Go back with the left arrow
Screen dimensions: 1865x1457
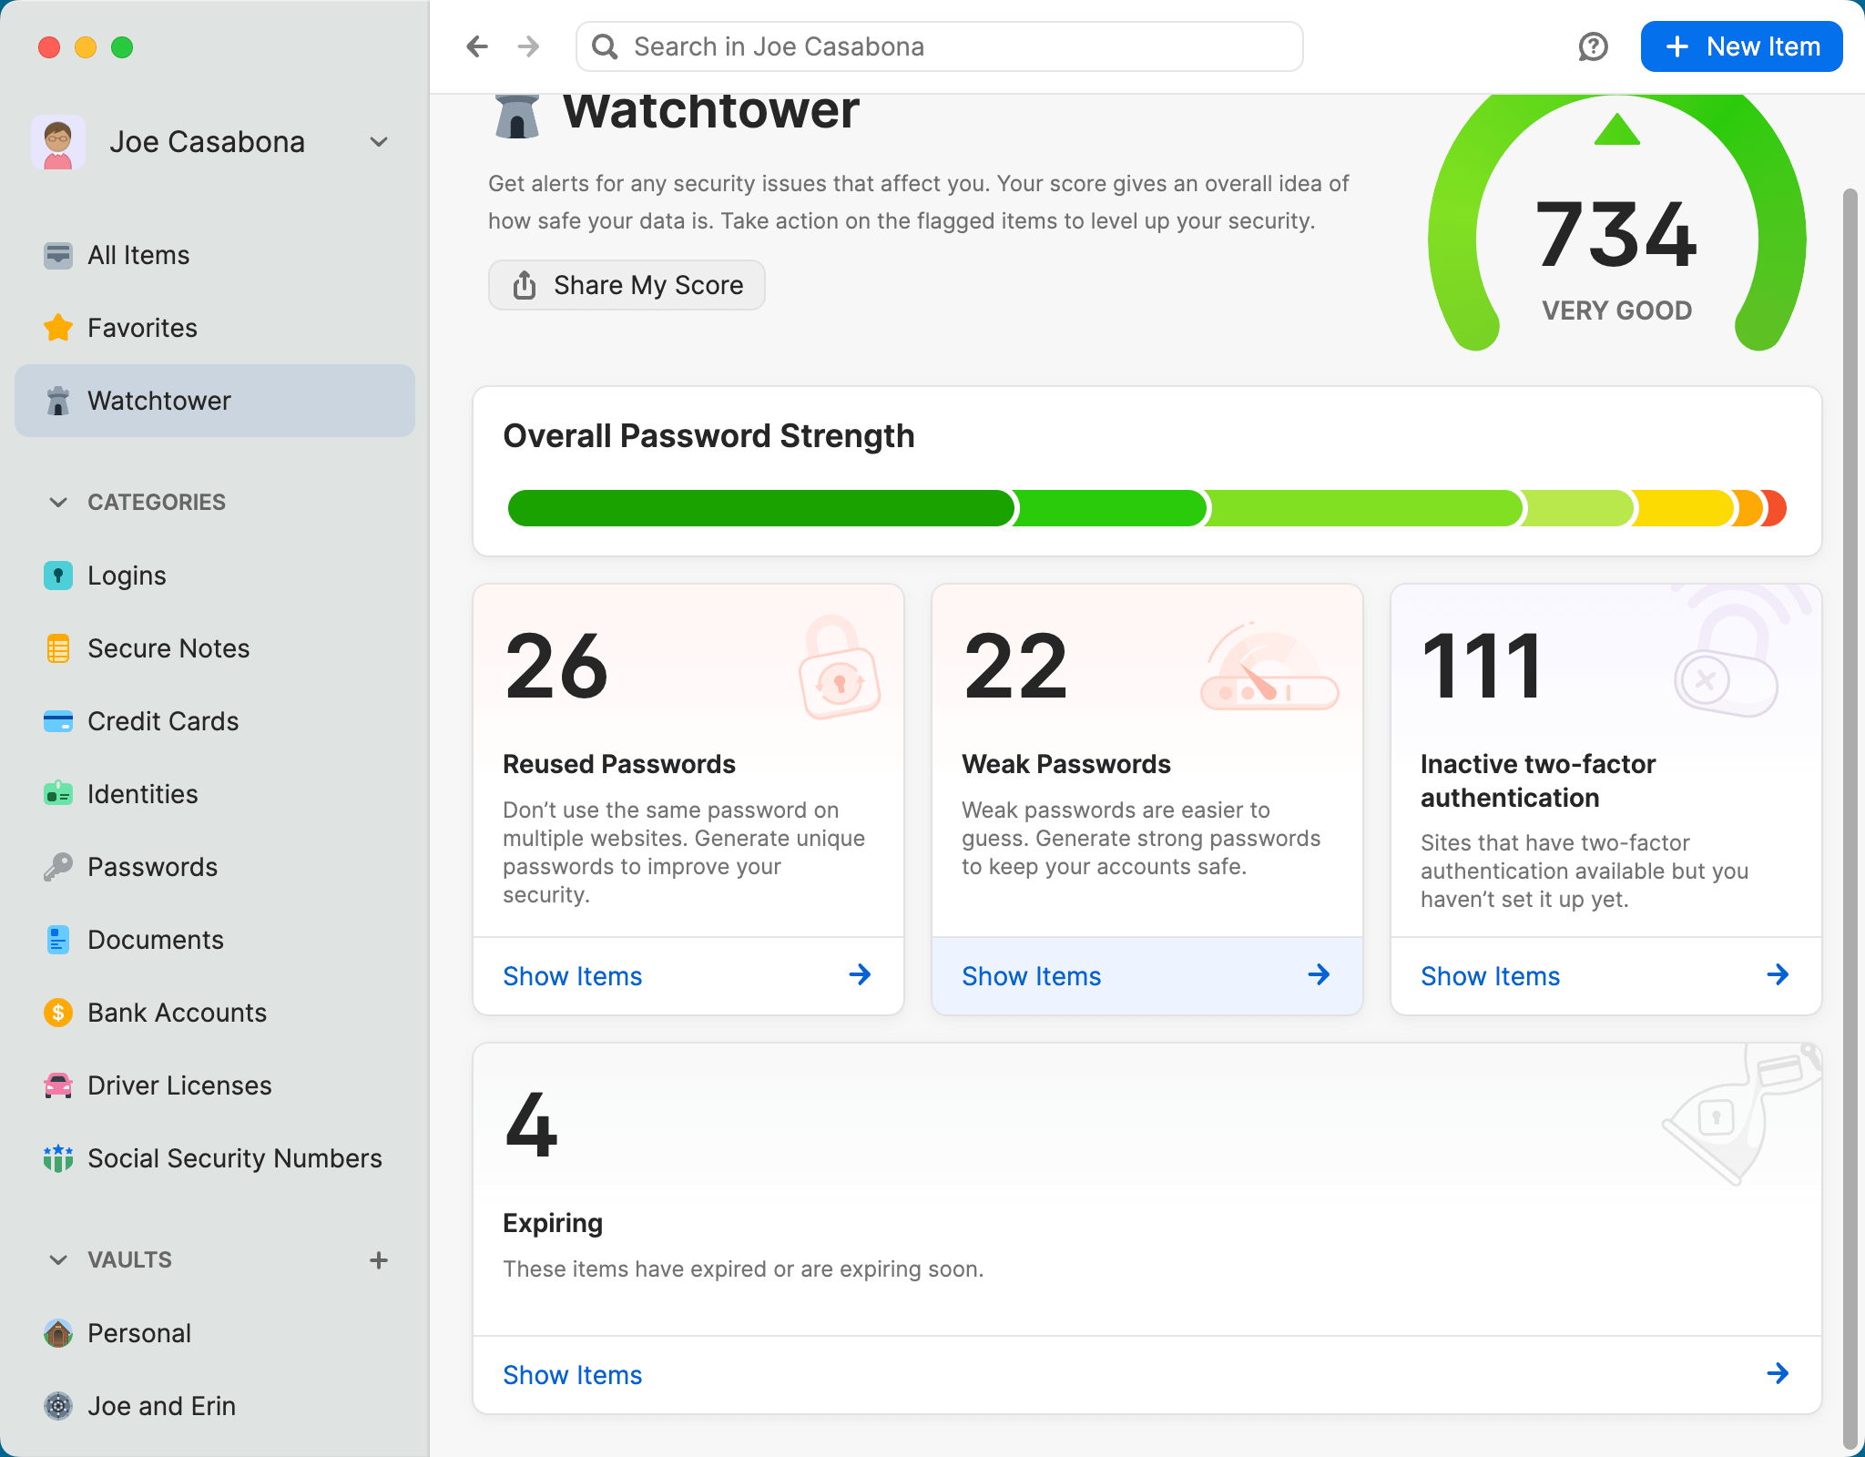pos(477,46)
